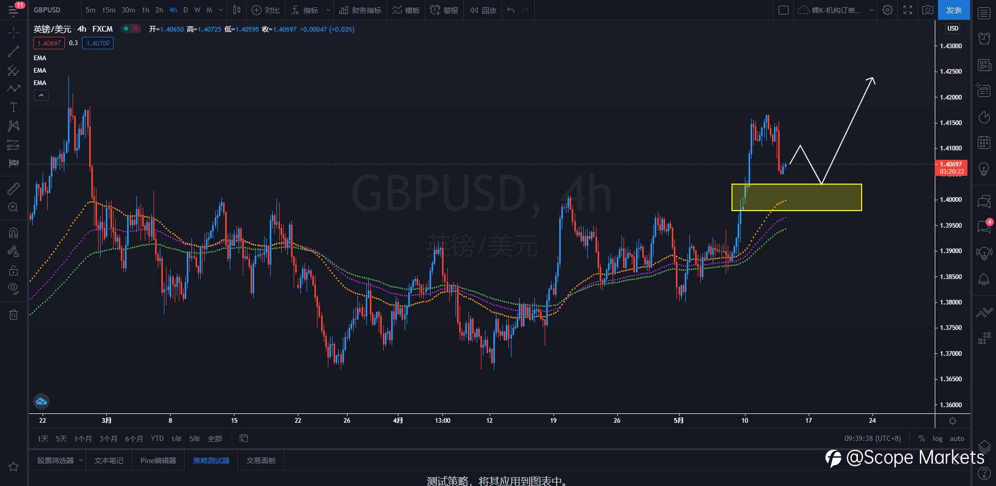Toggle auto scale
This screenshot has width=996, height=486.
click(957, 439)
